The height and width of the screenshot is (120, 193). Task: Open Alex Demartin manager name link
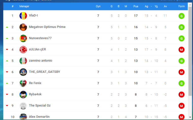(x=39, y=117)
